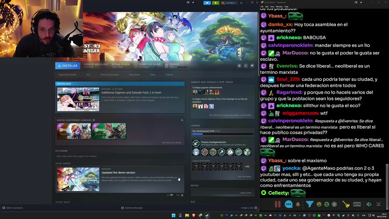389x219 pixels.
Task: Expand the Lord Maxo account dropdown
Action: click(x=229, y=3)
